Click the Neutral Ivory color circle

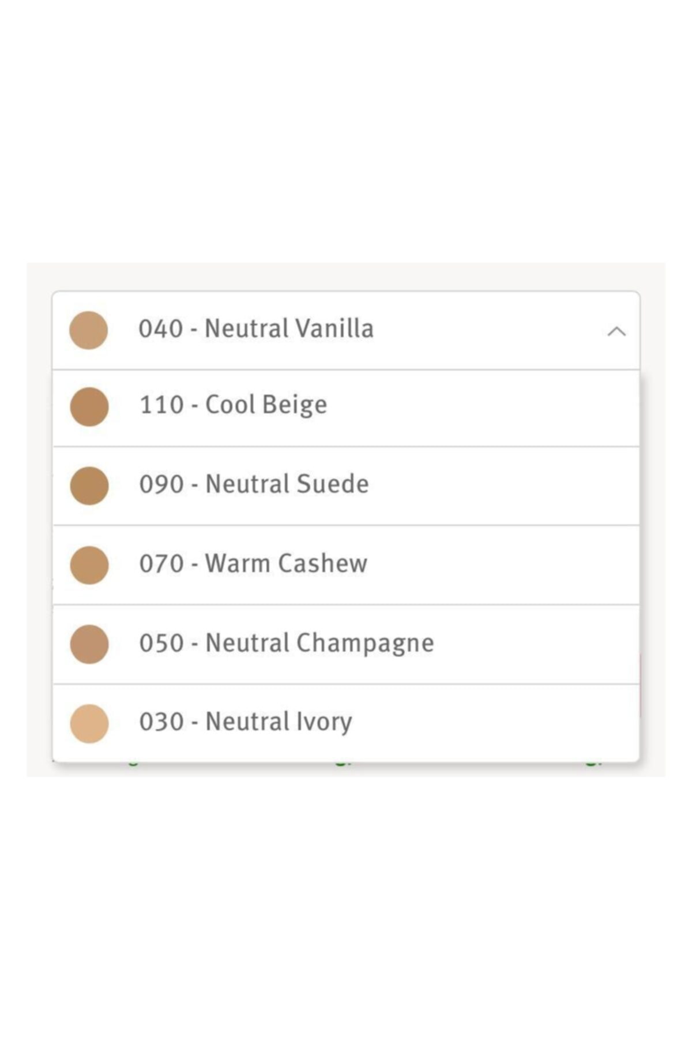89,723
